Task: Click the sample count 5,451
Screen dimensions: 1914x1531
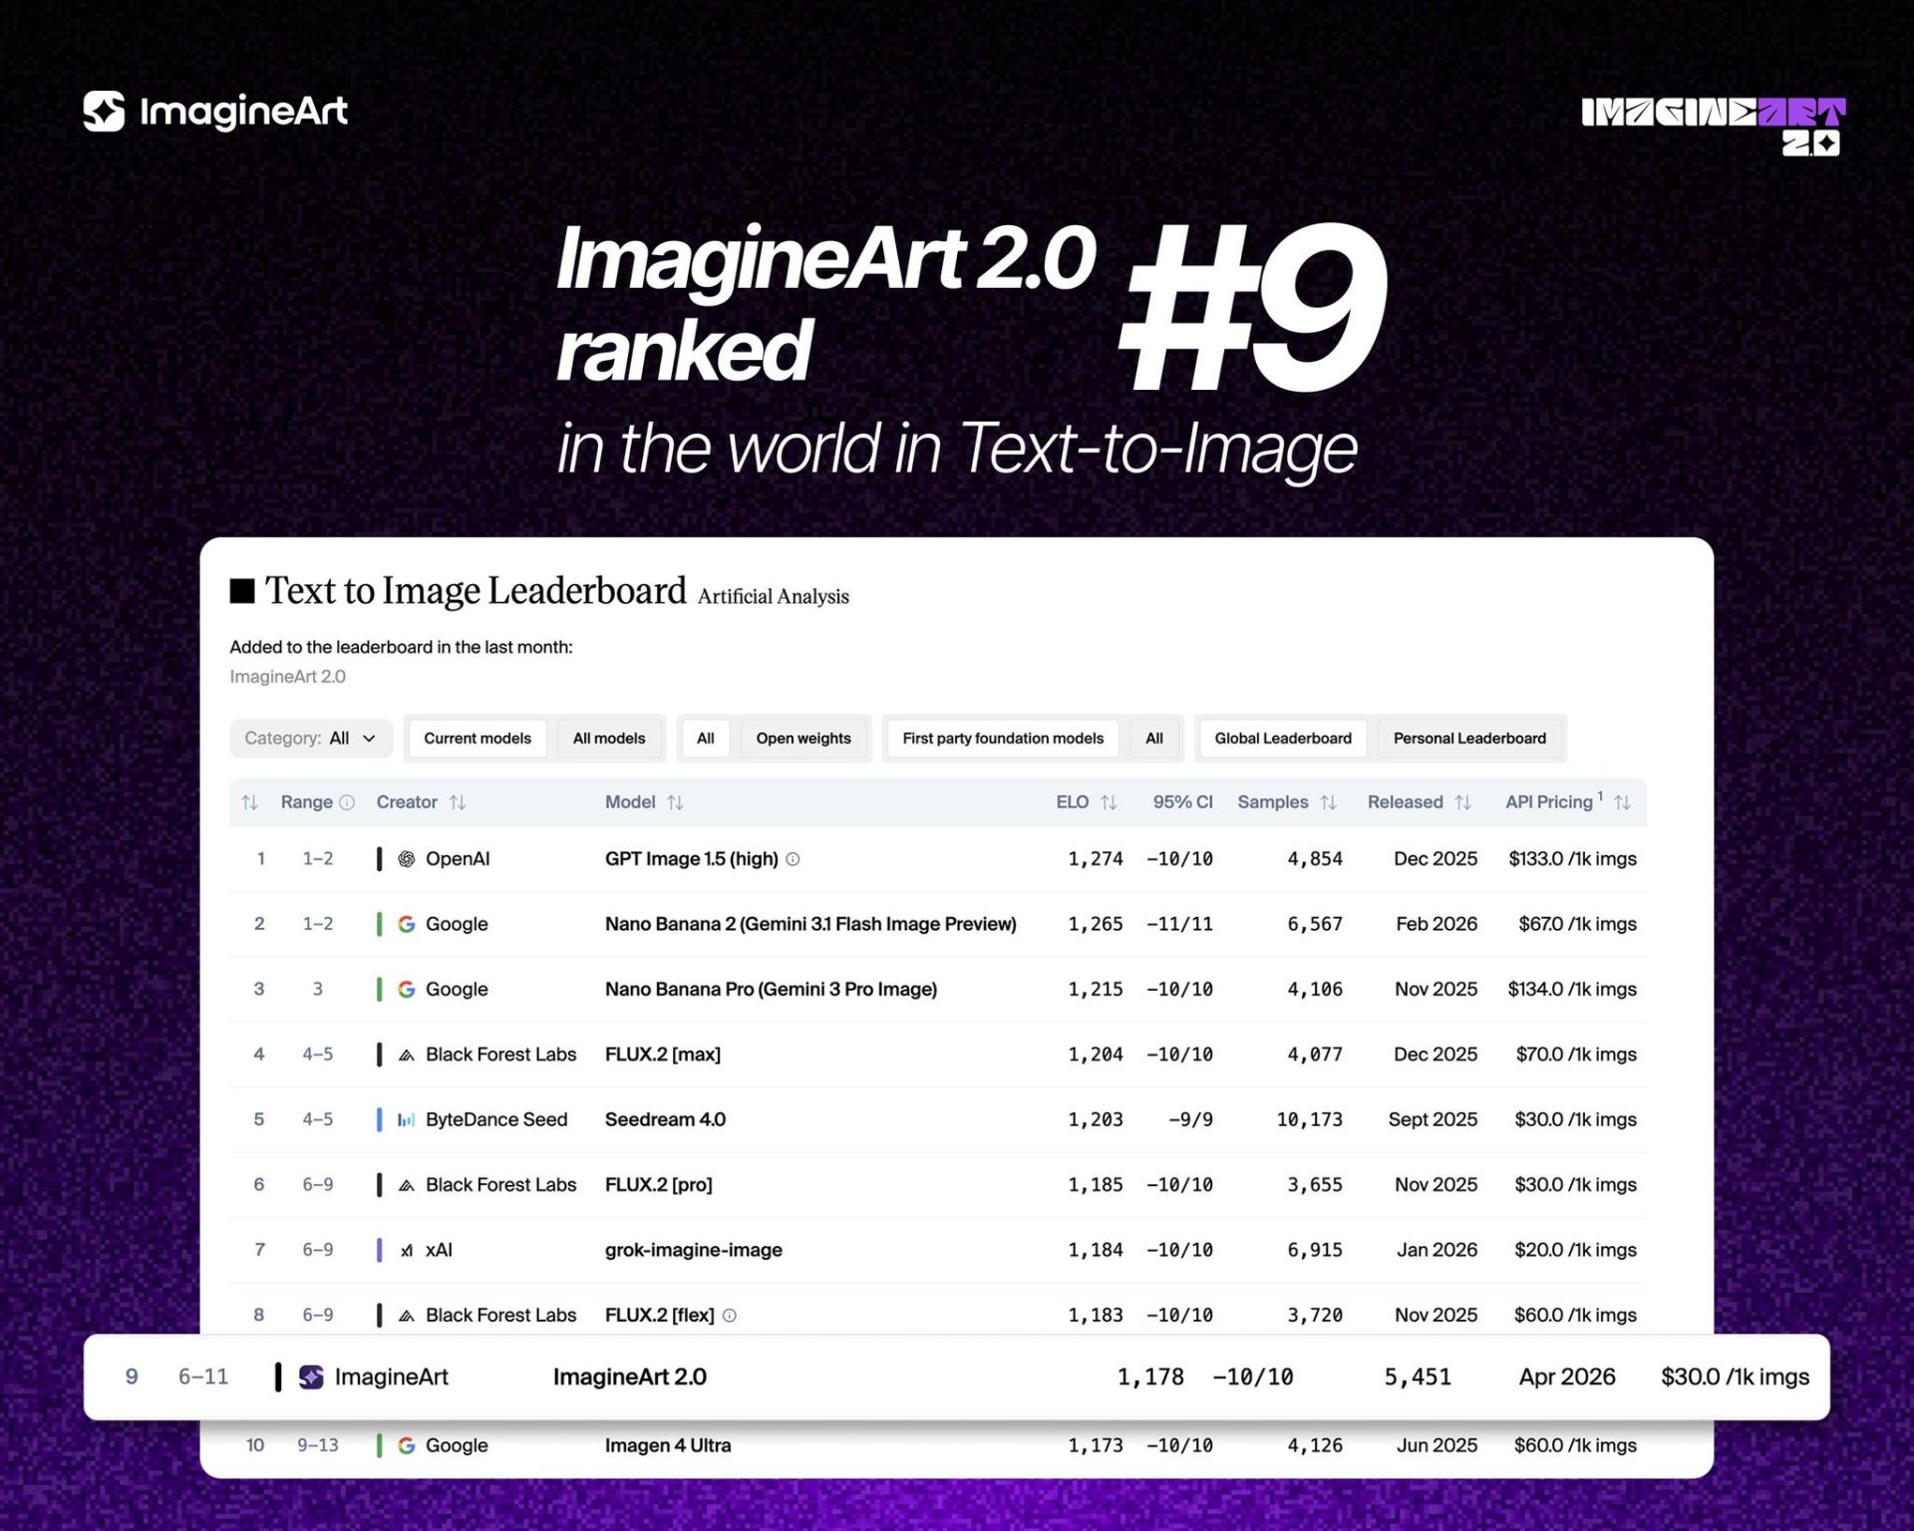Action: [x=1418, y=1377]
